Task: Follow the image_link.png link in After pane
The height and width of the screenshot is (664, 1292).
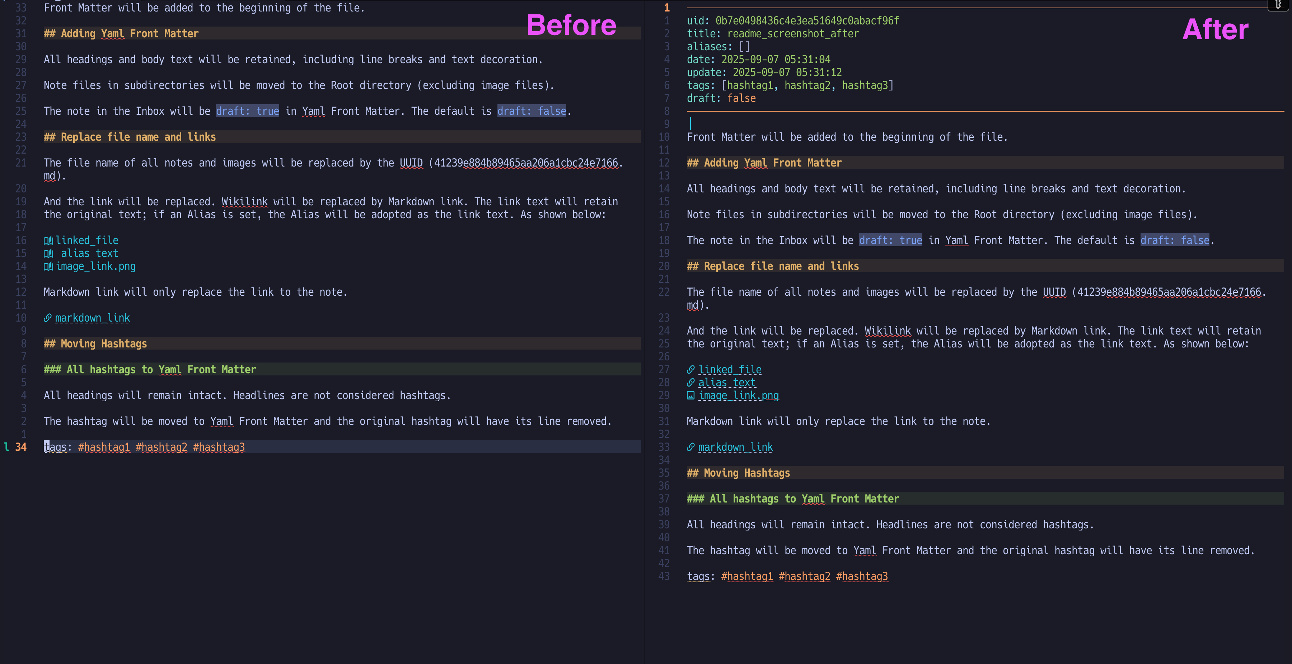Action: 738,396
